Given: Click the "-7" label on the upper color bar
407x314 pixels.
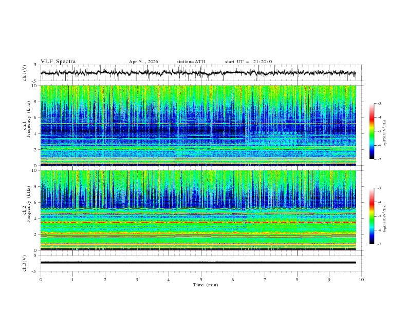Looking at the screenshot, I should 379,159.
